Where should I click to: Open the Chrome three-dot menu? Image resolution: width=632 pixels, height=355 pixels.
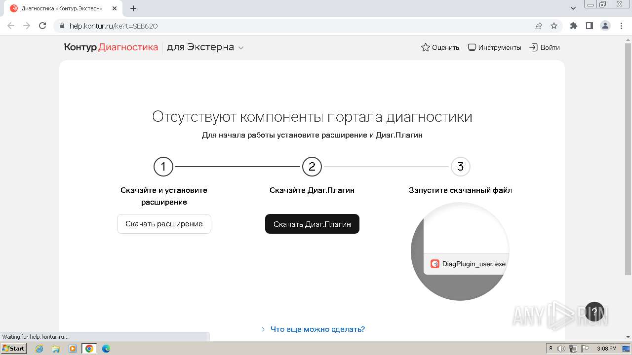(x=621, y=26)
